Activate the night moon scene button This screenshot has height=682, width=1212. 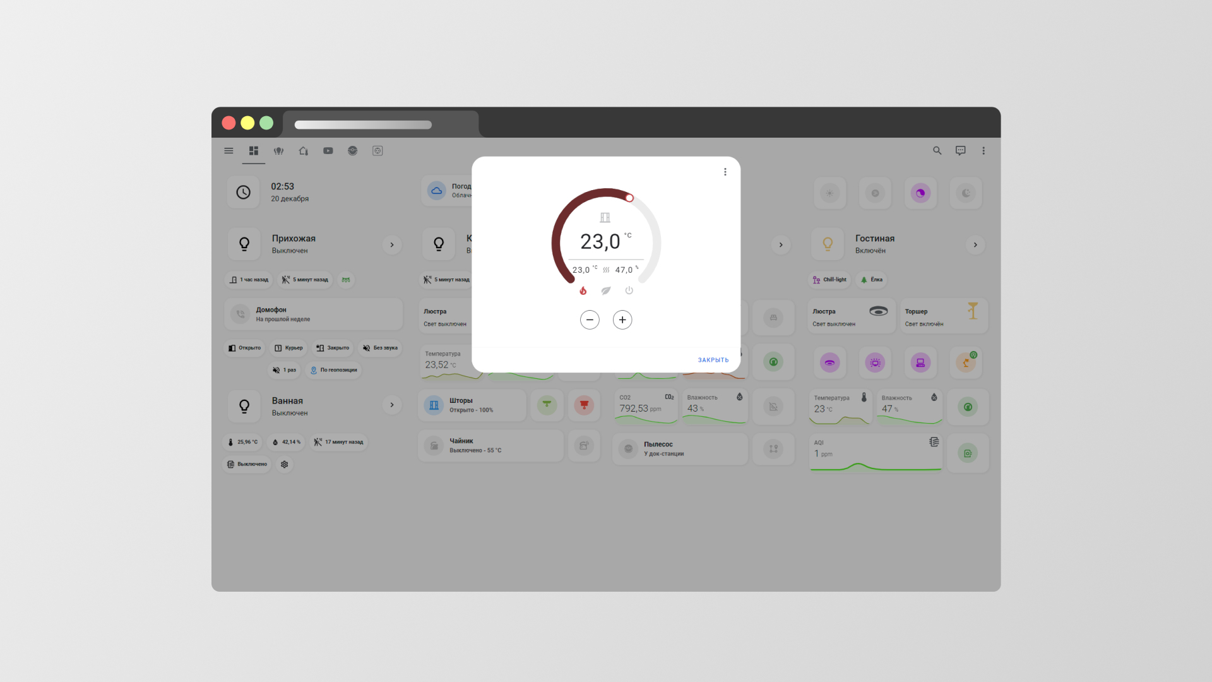click(x=966, y=193)
